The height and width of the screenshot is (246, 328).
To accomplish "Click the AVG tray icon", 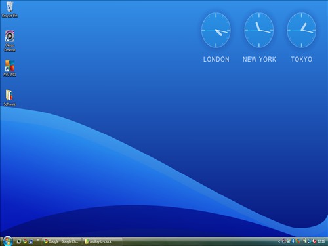I will 298,241.
